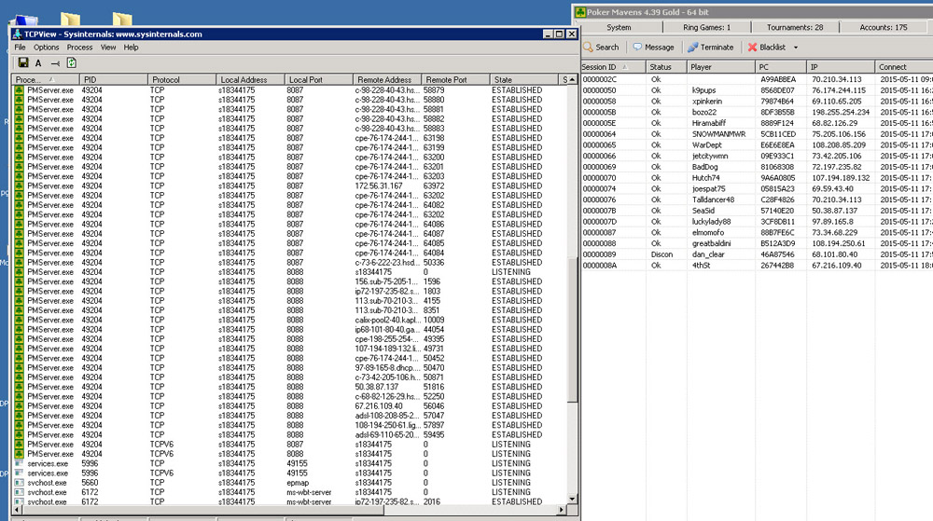Toggle the show unconnected endpoints icon
933x521 pixels.
point(55,63)
